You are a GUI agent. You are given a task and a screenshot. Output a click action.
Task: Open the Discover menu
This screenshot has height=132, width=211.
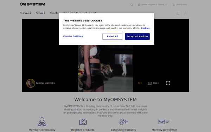click(25, 13)
